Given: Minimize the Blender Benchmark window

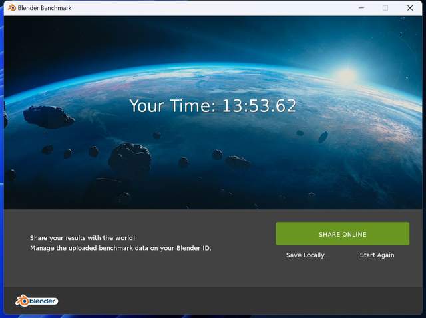Looking at the screenshot, I should tap(361, 8).
